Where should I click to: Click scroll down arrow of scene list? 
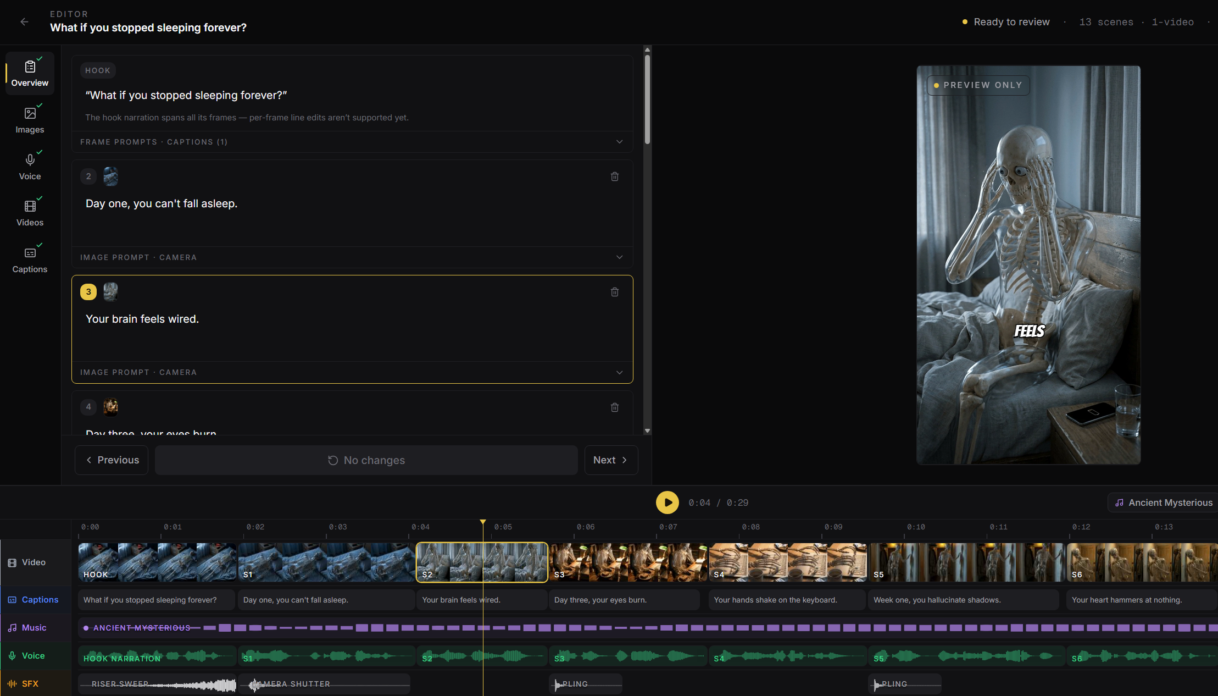647,431
